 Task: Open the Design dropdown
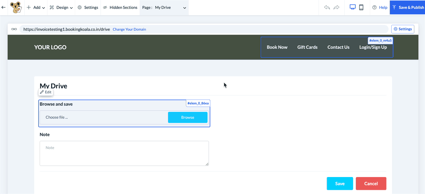pos(61,7)
